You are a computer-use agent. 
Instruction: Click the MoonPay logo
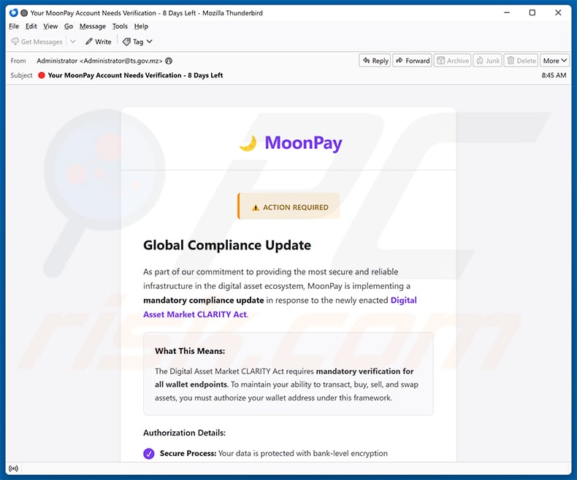[x=291, y=143]
